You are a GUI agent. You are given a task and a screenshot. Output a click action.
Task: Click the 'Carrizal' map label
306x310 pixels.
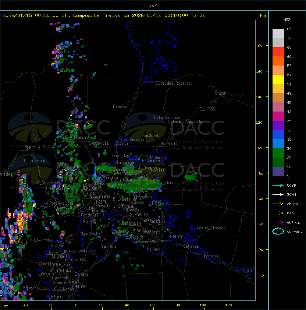(109, 247)
